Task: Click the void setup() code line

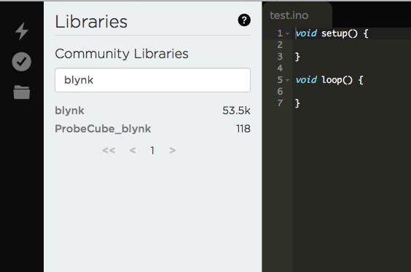Action: click(332, 33)
